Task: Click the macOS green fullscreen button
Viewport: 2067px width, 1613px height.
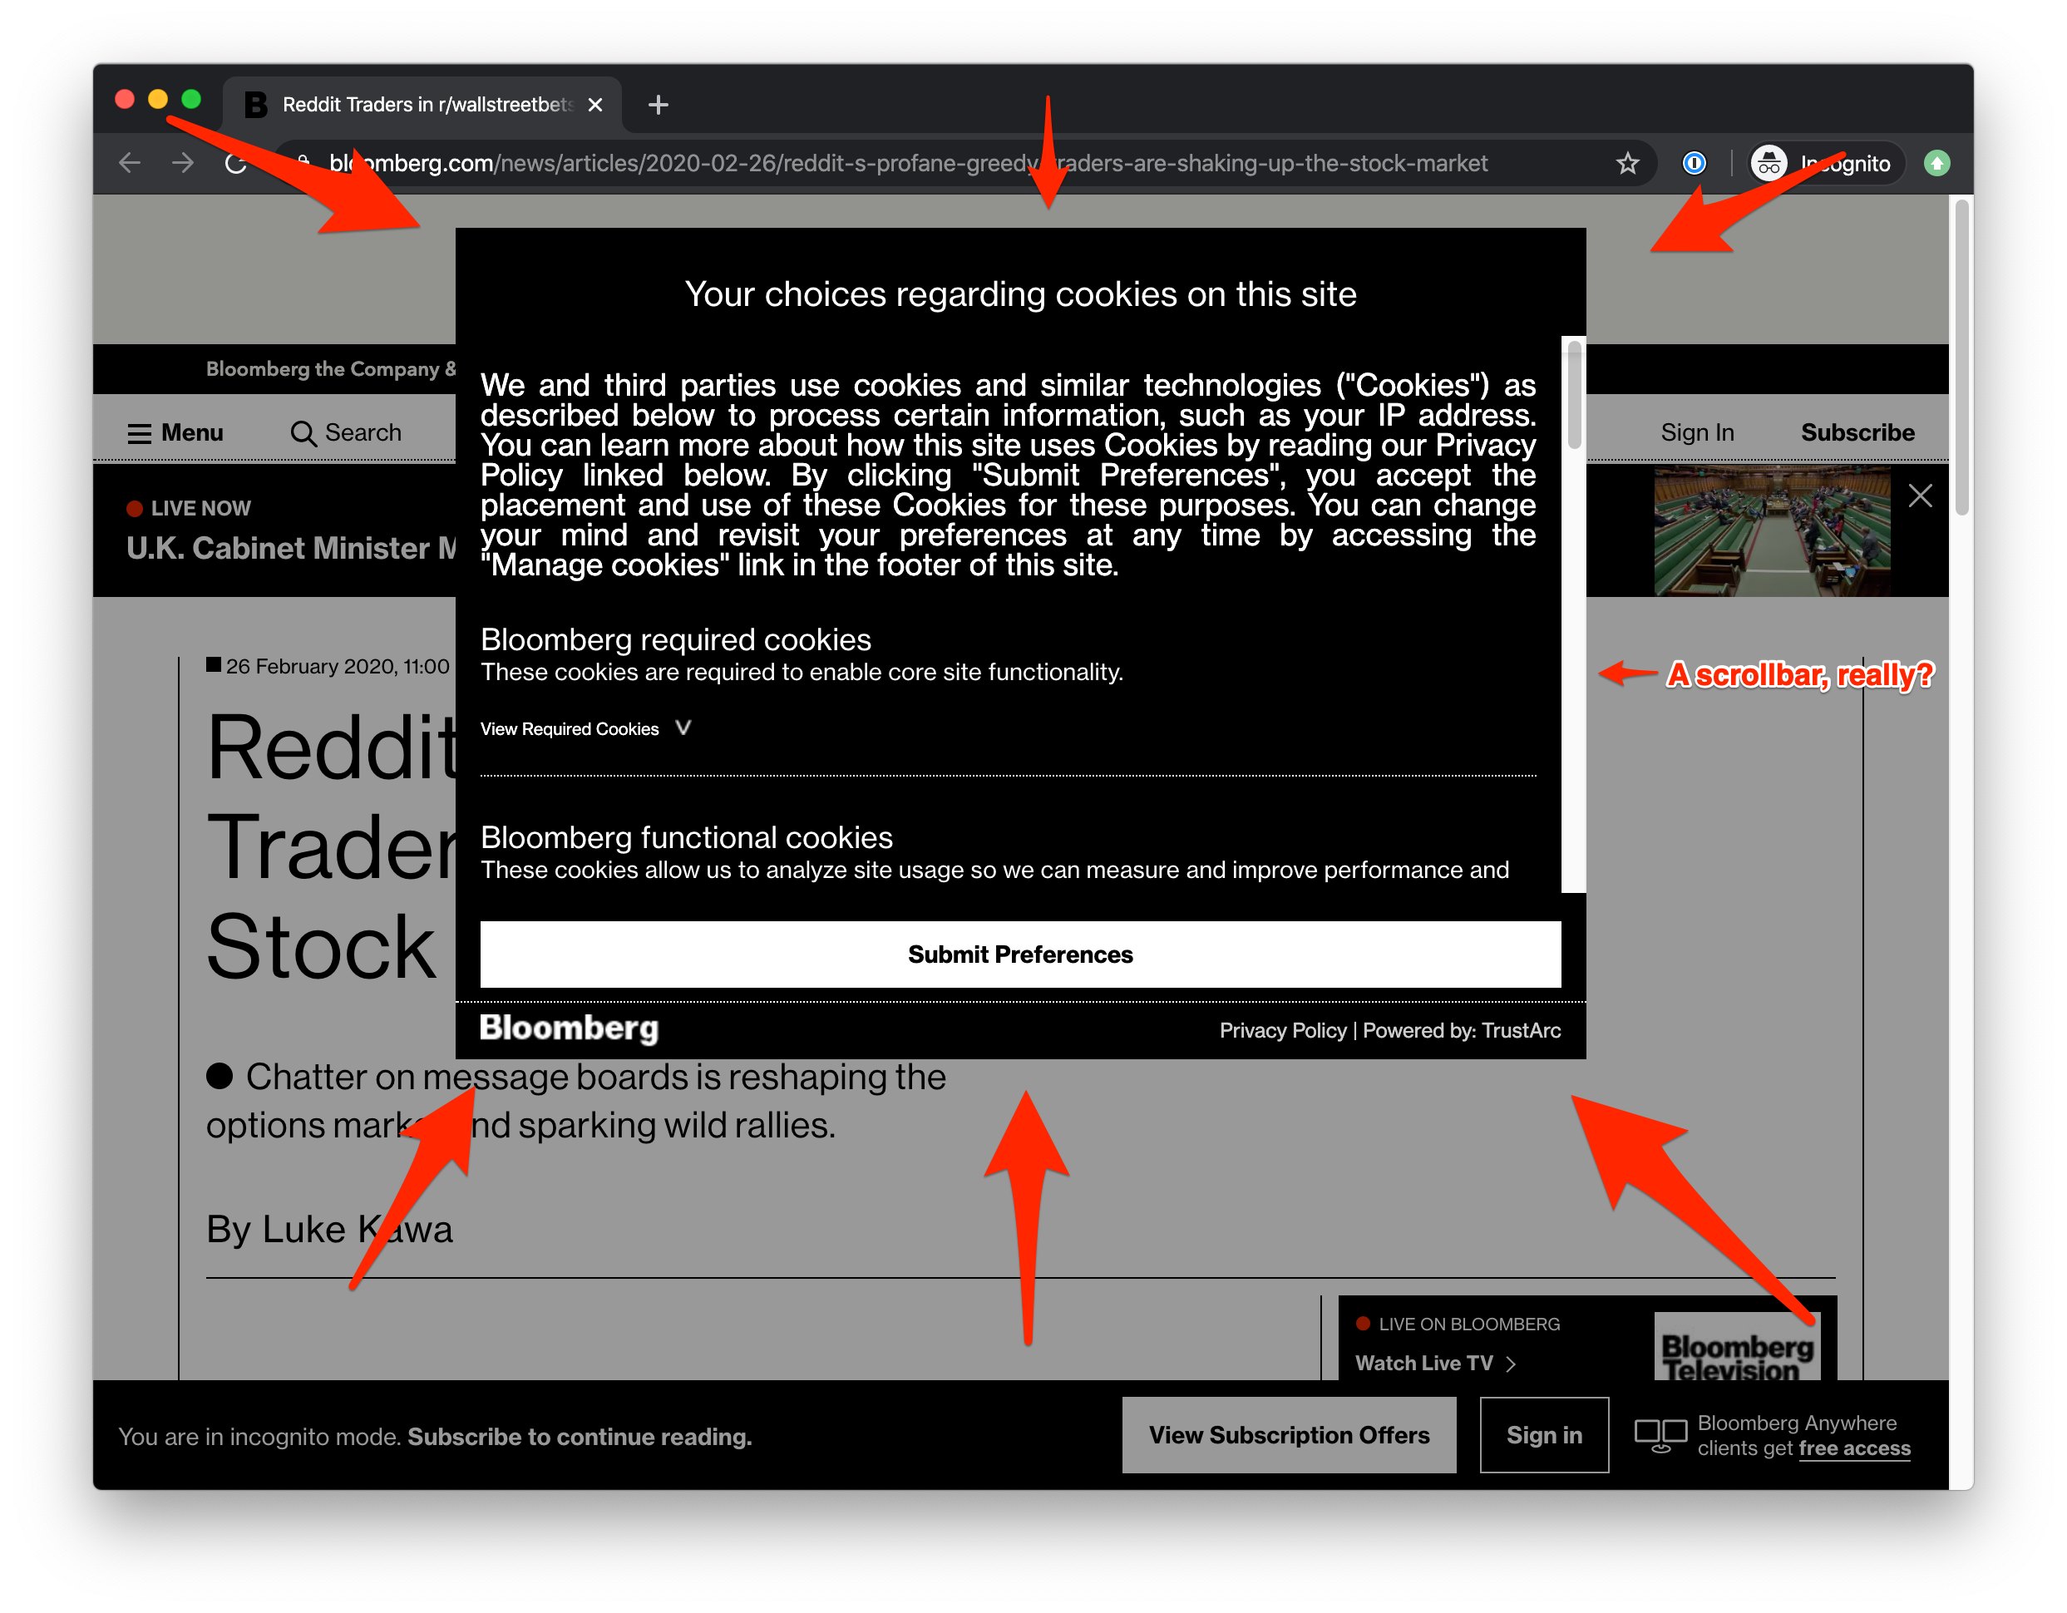Action: tap(191, 100)
